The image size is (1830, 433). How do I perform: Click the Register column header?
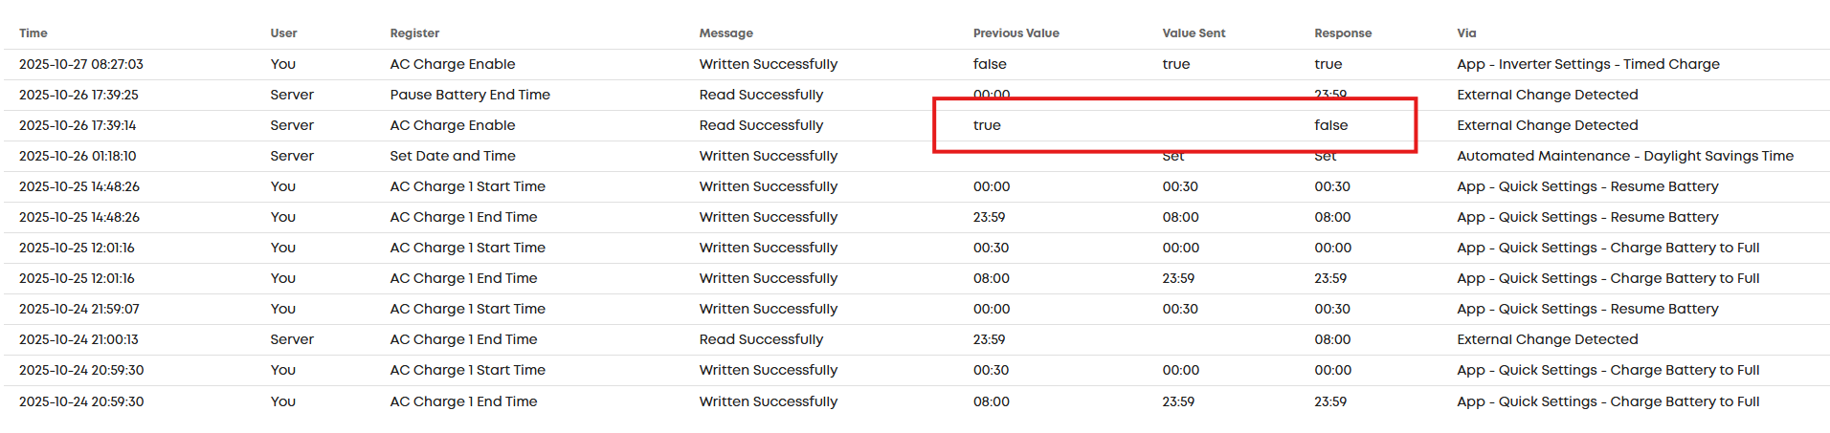(414, 33)
